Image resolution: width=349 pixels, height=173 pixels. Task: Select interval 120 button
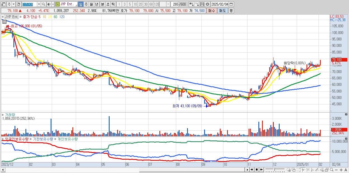(156, 4)
